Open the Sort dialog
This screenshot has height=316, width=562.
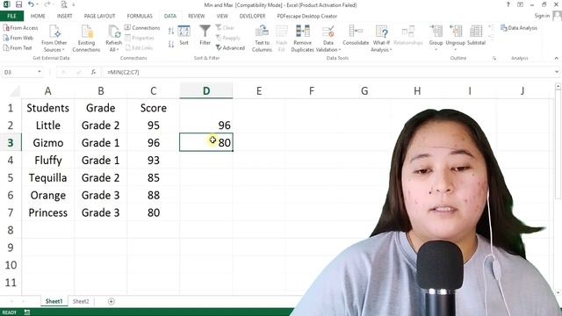[184, 35]
